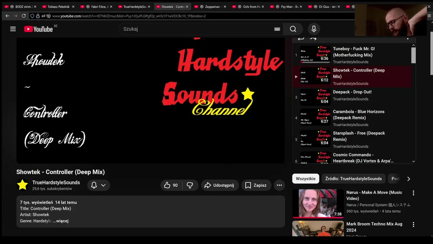Viewport: 433px width, 244px height.
Task: Switch to DJ Gius browser tab
Action: click(324, 6)
